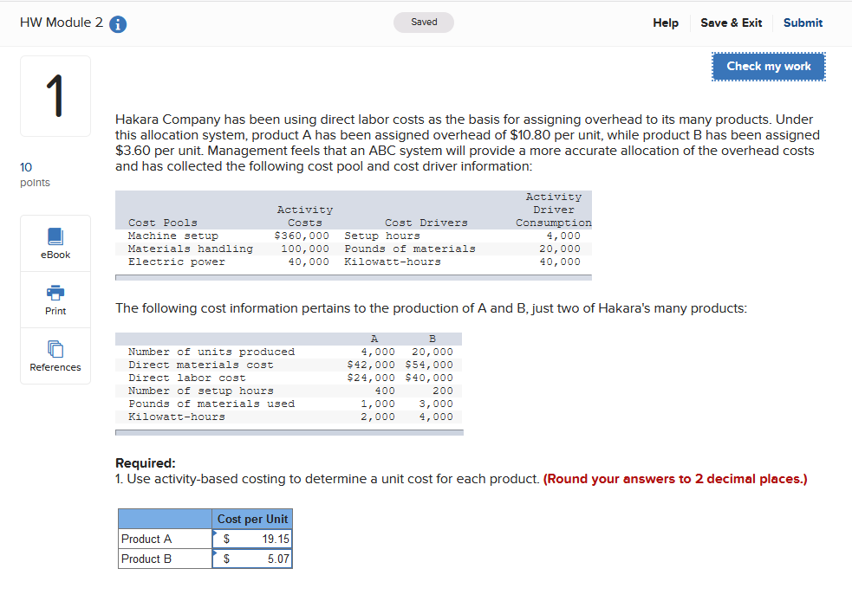Click the circular information badge in the header
The height and width of the screenshot is (614, 865).
[118, 23]
